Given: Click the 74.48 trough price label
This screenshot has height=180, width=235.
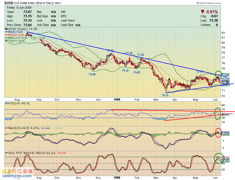Looking at the screenshot, I should tap(92, 74).
